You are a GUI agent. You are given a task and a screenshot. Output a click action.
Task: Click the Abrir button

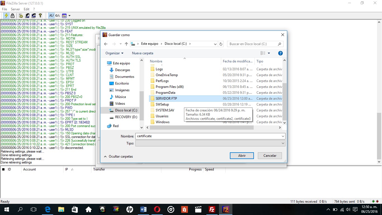pos(242,155)
